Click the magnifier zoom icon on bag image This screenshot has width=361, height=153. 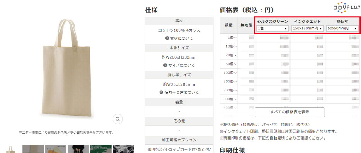(117, 119)
